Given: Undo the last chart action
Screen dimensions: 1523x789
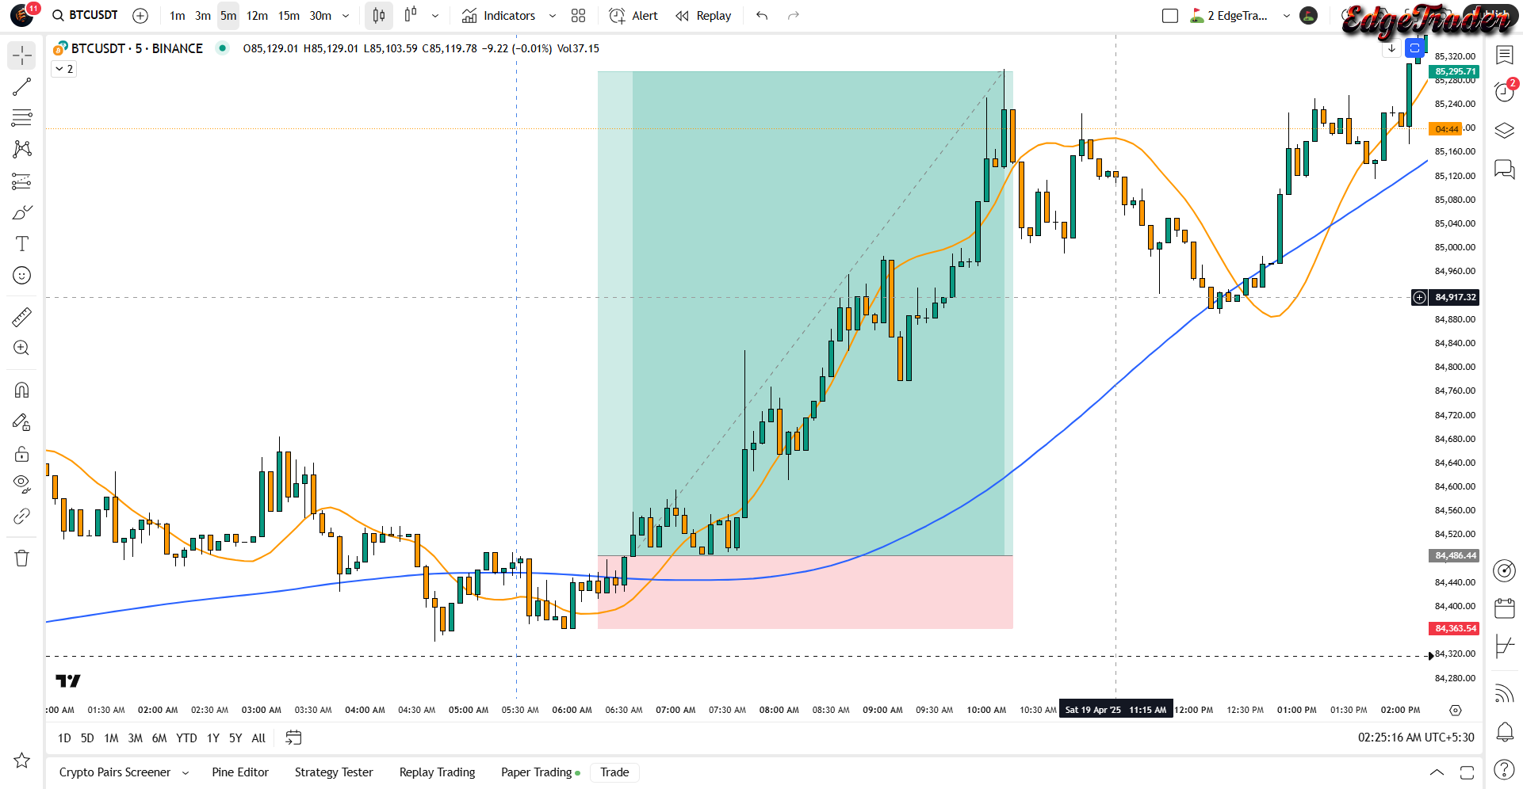Looking at the screenshot, I should [762, 15].
